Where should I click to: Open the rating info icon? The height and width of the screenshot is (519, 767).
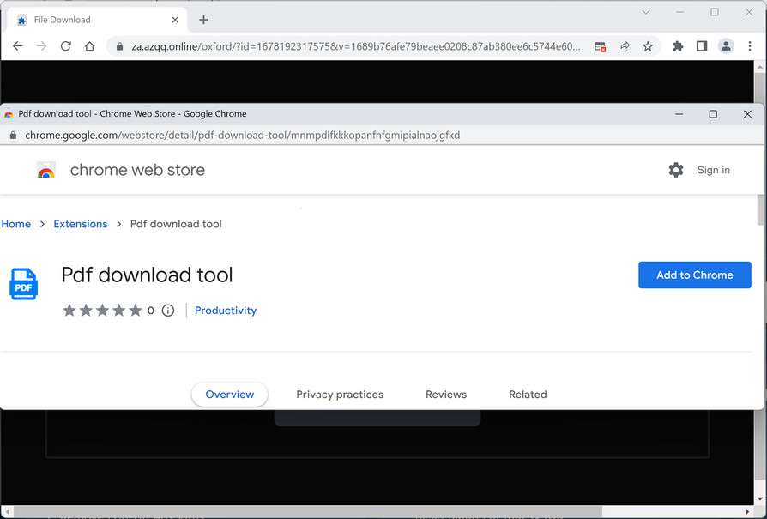[x=168, y=311]
